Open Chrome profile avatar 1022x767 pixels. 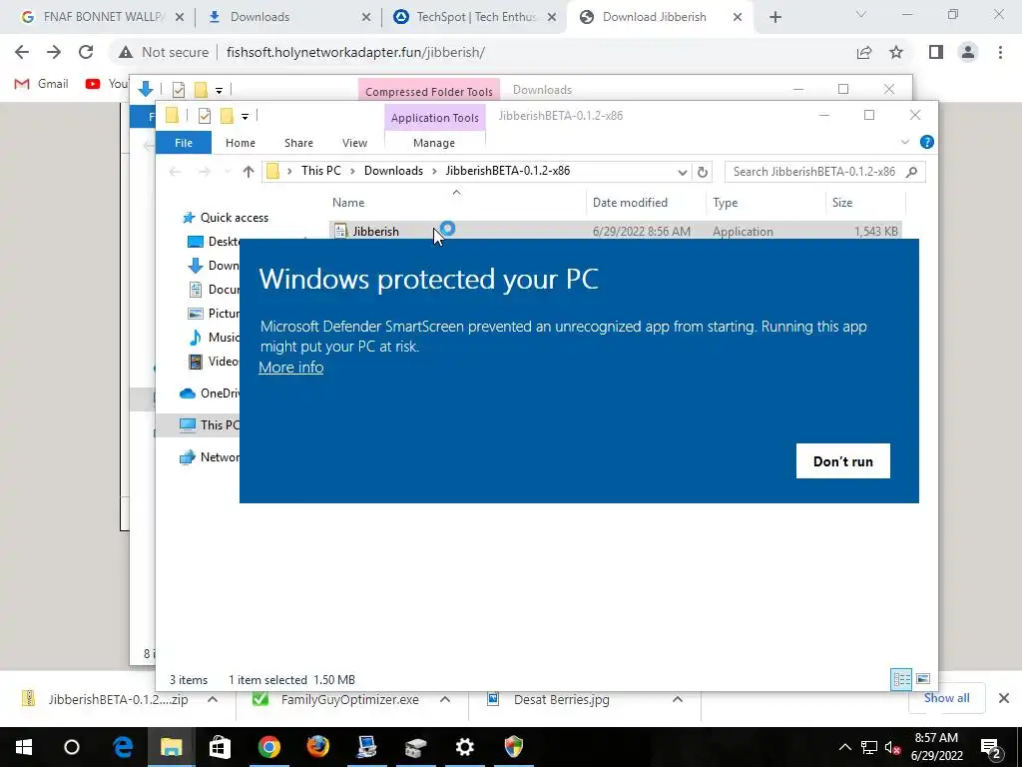click(968, 52)
